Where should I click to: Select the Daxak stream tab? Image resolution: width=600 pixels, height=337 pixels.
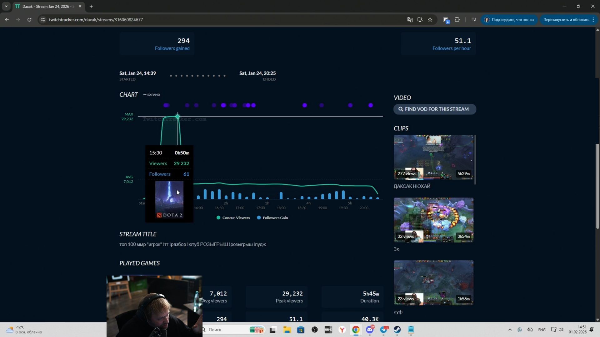(47, 6)
